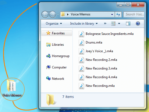Toggle the preview pane

[128, 24]
